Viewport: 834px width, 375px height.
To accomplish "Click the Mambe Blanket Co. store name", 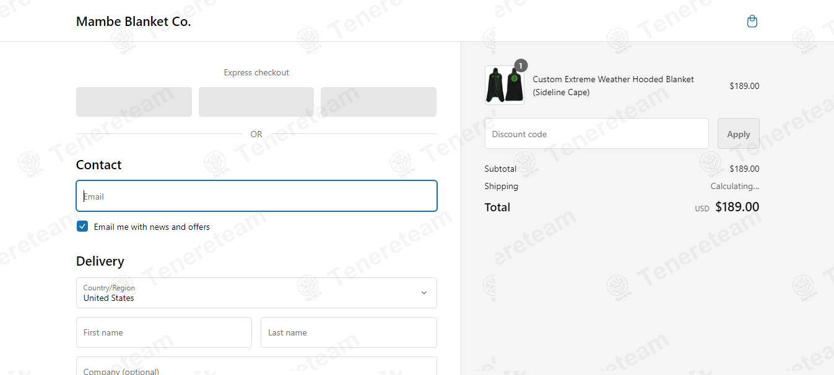I will 133,22.
